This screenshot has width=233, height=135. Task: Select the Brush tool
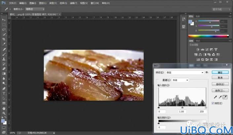click(4, 54)
